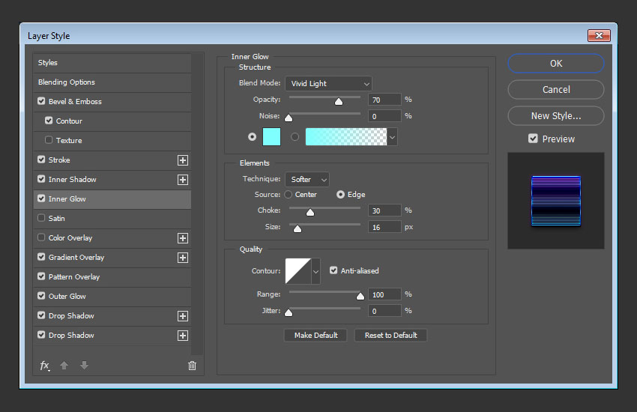Click the Jitter slider handle
Image resolution: width=637 pixels, height=412 pixels.
pos(289,312)
